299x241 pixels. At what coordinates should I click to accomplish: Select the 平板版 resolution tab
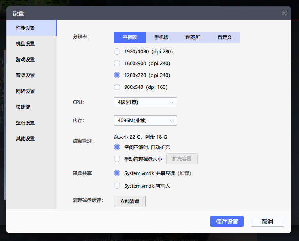(130, 37)
